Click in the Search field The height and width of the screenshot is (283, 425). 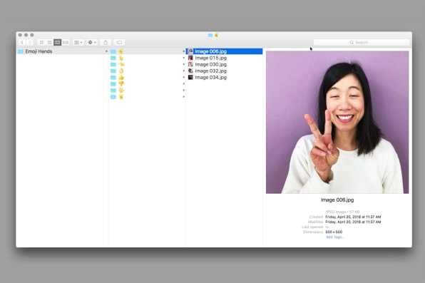[x=362, y=42]
